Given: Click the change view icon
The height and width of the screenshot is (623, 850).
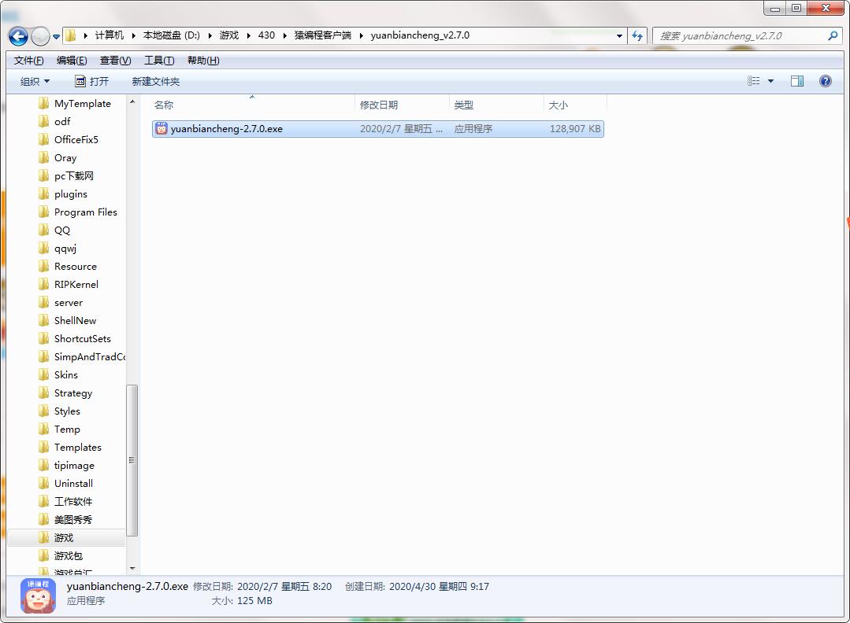Looking at the screenshot, I should (754, 81).
